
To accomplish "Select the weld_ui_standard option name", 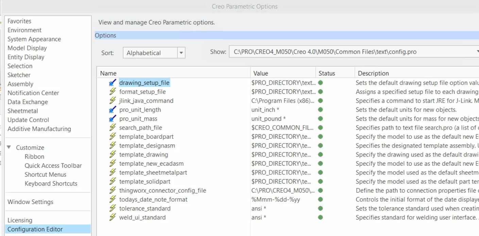I will (142, 217).
